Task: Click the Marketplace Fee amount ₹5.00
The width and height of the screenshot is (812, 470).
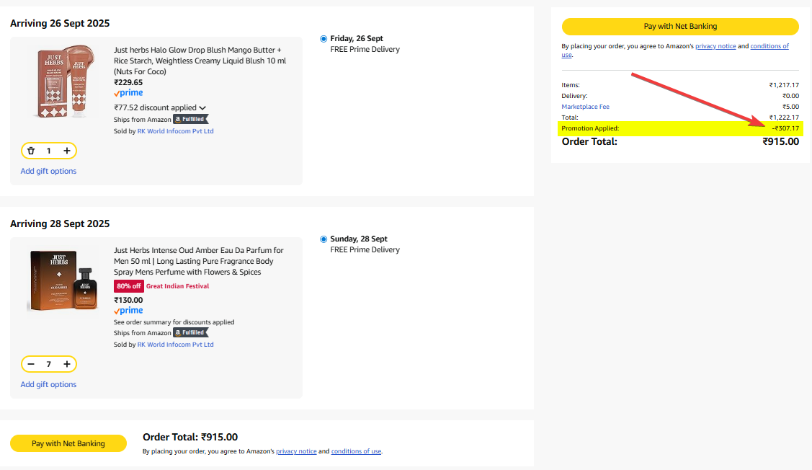Action: [x=791, y=107]
